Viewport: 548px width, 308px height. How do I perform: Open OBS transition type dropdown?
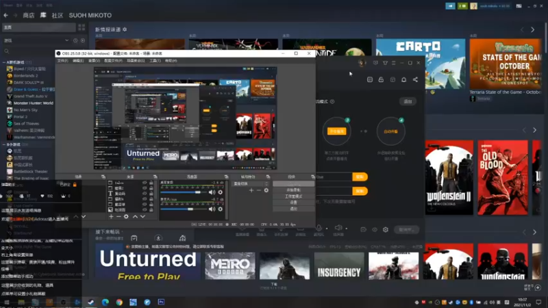(251, 183)
